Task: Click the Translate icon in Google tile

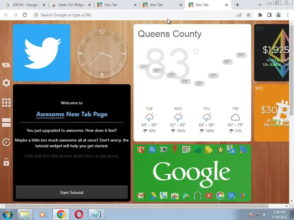Action: [x=231, y=150]
